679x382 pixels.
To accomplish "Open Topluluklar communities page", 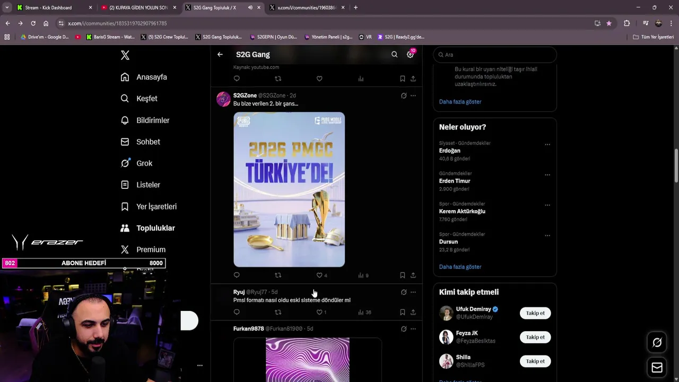I will click(147, 228).
